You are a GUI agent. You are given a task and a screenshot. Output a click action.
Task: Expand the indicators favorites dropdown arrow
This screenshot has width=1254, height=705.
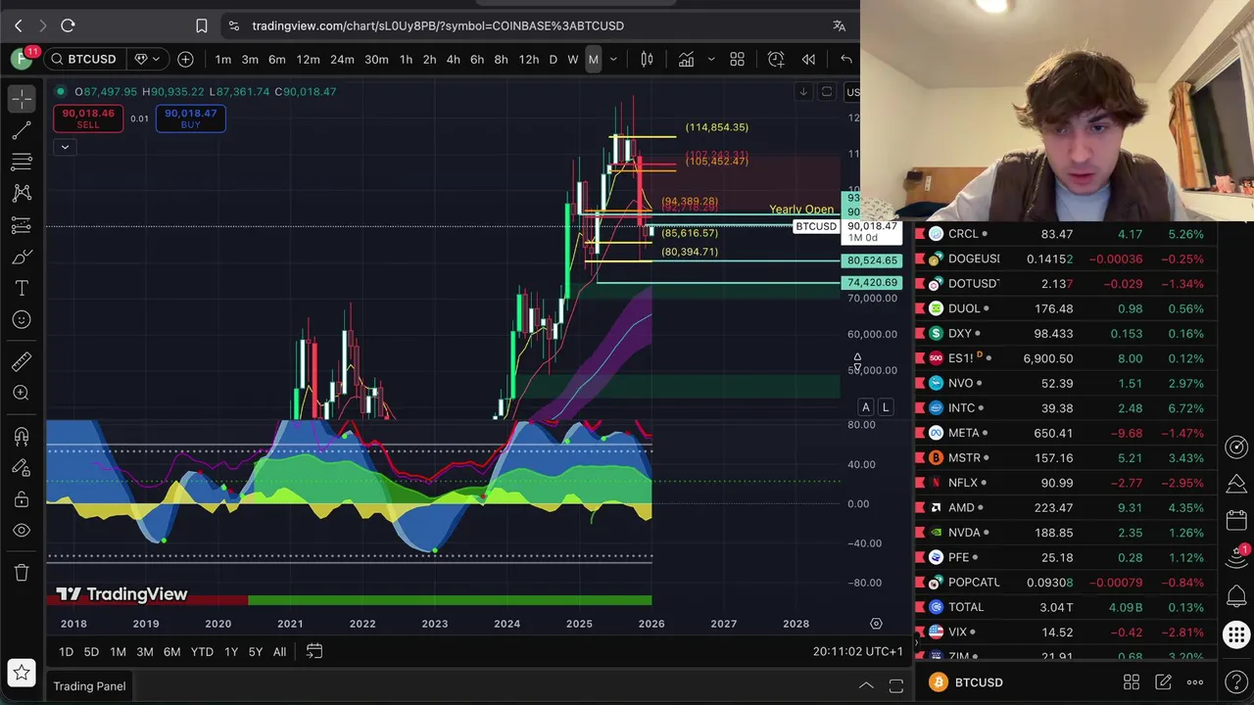point(711,60)
